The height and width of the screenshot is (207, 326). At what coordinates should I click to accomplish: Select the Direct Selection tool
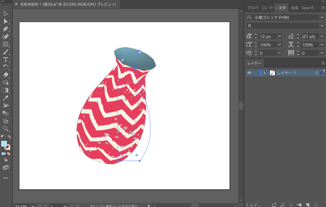click(x=5, y=21)
